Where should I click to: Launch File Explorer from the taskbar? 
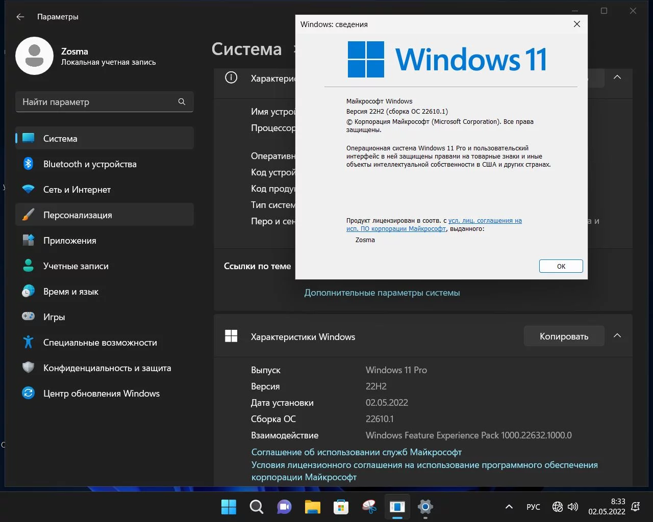pyautogui.click(x=312, y=507)
